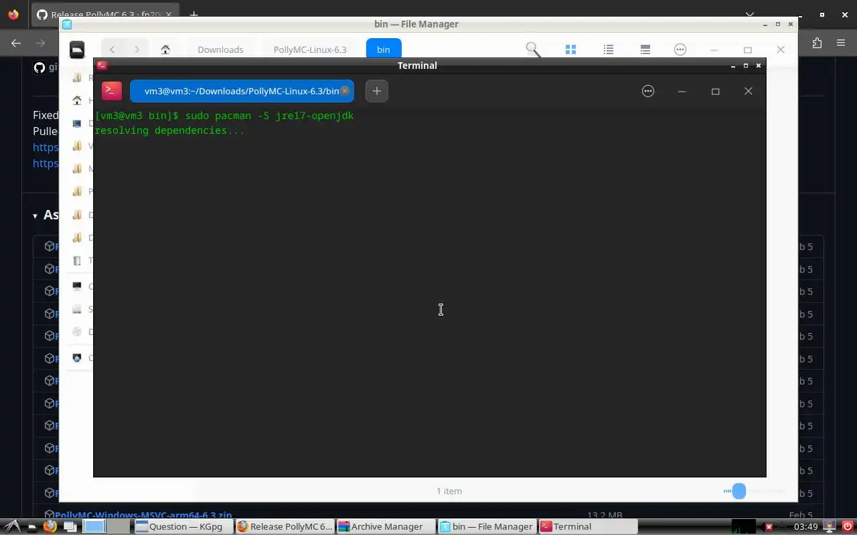Open PollyMC-Windows-MSVC-arm64-6.3.zip download link

click(x=143, y=516)
